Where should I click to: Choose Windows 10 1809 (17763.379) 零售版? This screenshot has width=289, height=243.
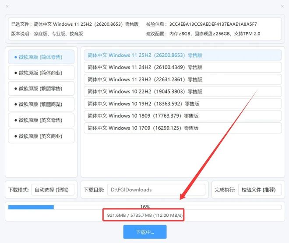pyautogui.click(x=183, y=116)
